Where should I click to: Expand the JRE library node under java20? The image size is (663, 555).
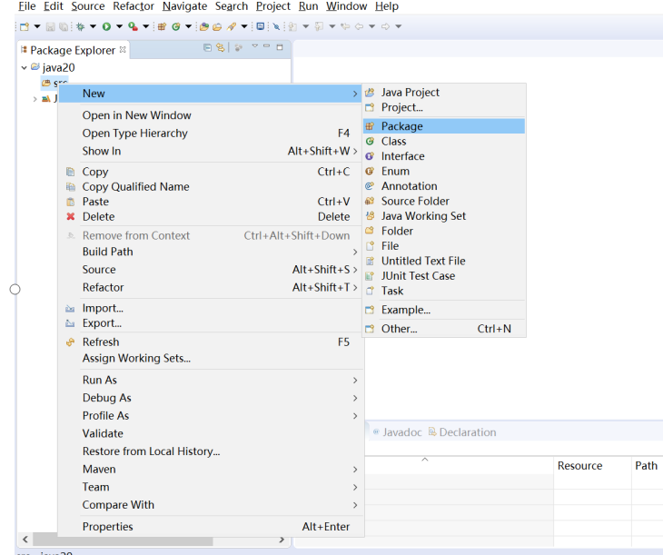point(35,99)
